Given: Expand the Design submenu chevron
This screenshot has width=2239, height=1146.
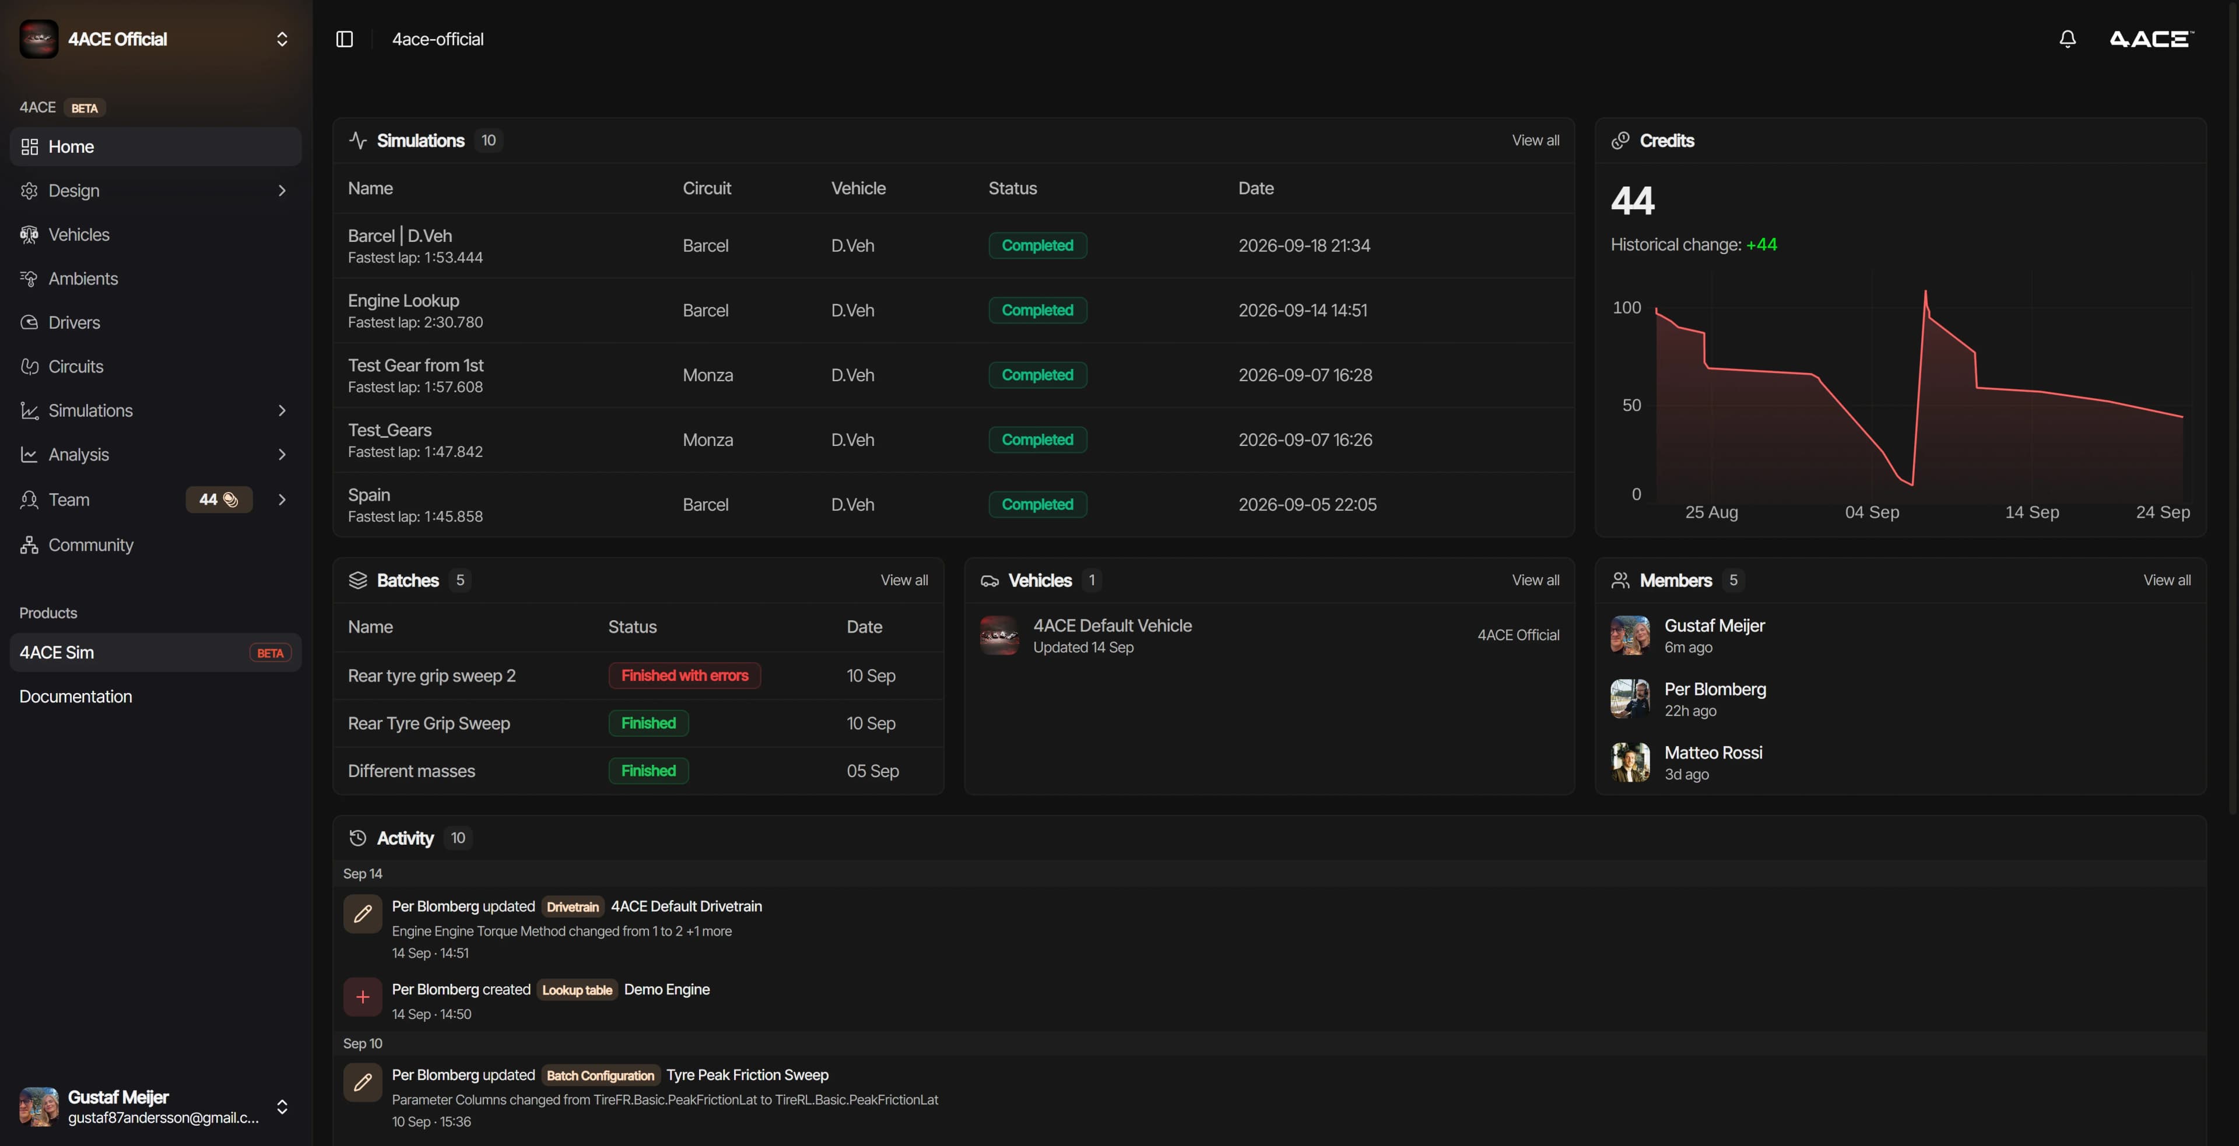Looking at the screenshot, I should 282,190.
